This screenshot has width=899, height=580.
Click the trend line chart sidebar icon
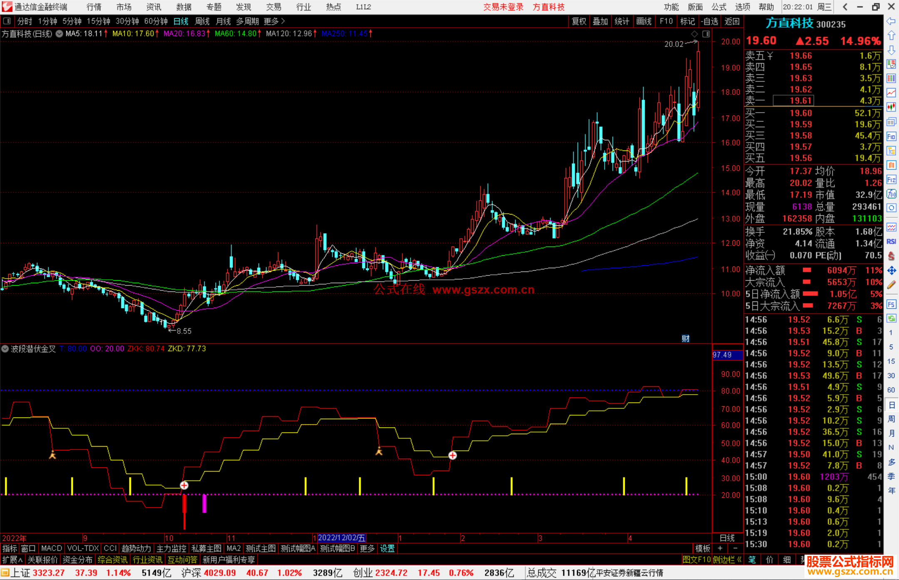click(x=891, y=93)
